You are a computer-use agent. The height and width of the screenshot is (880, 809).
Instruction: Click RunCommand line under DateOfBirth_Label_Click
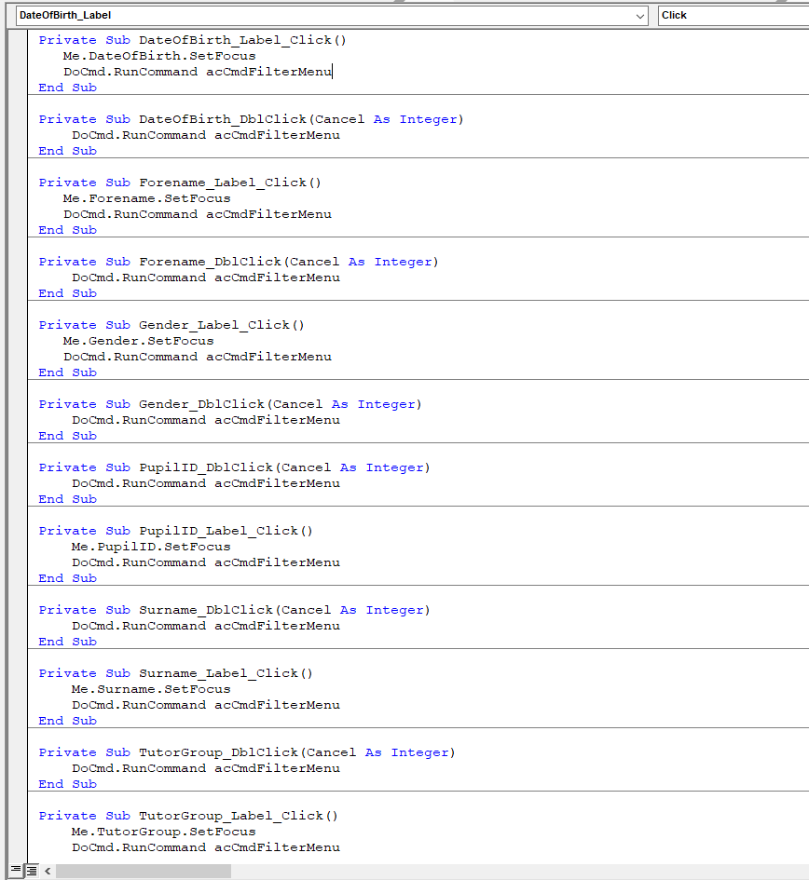pos(198,72)
